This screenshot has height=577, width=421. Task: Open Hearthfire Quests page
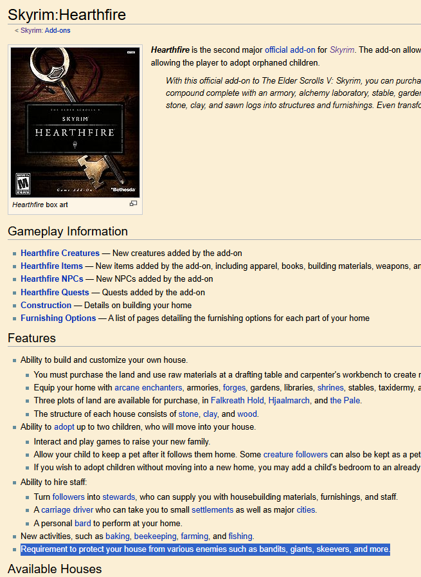[x=55, y=292]
